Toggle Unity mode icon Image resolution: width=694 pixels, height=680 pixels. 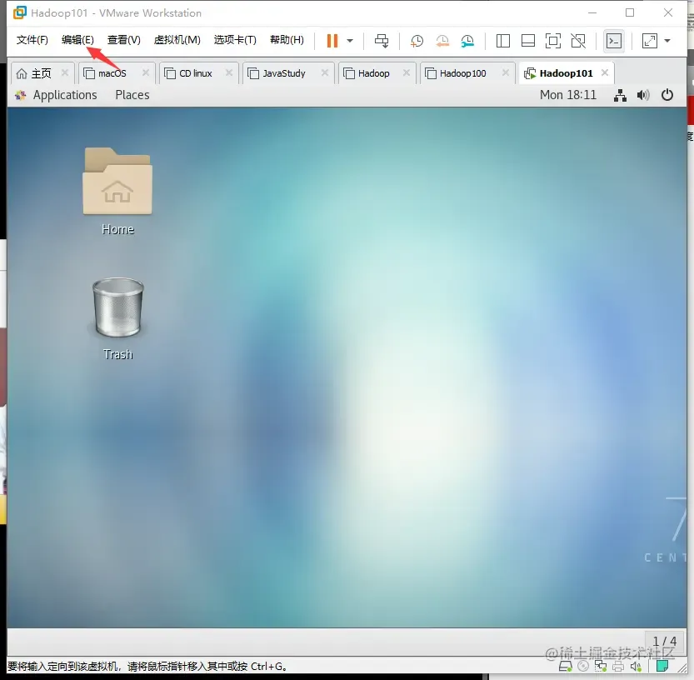coord(578,41)
